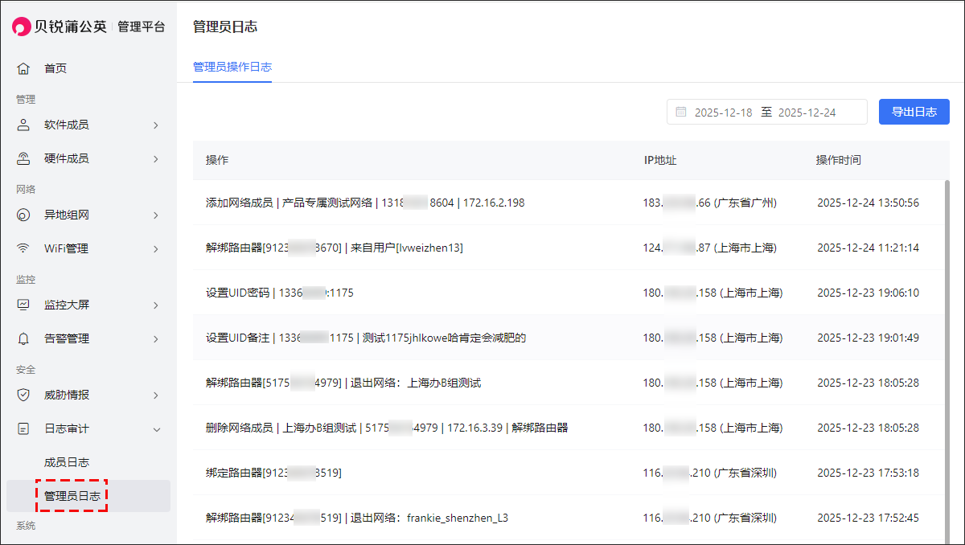This screenshot has width=965, height=545.
Task: Click the 硬件成员 router icon
Action: pyautogui.click(x=23, y=158)
